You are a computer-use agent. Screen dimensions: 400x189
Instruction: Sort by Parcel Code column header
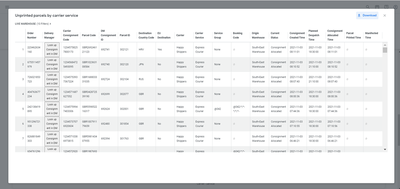coord(89,35)
